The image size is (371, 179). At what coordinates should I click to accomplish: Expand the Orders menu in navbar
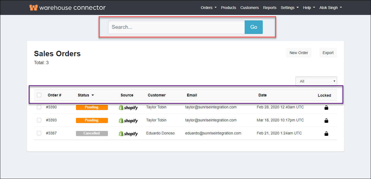(x=208, y=8)
